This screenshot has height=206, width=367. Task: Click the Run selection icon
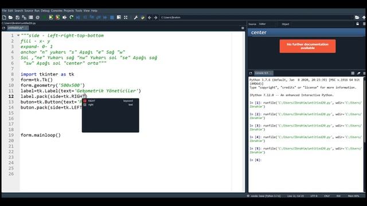pos(64,18)
